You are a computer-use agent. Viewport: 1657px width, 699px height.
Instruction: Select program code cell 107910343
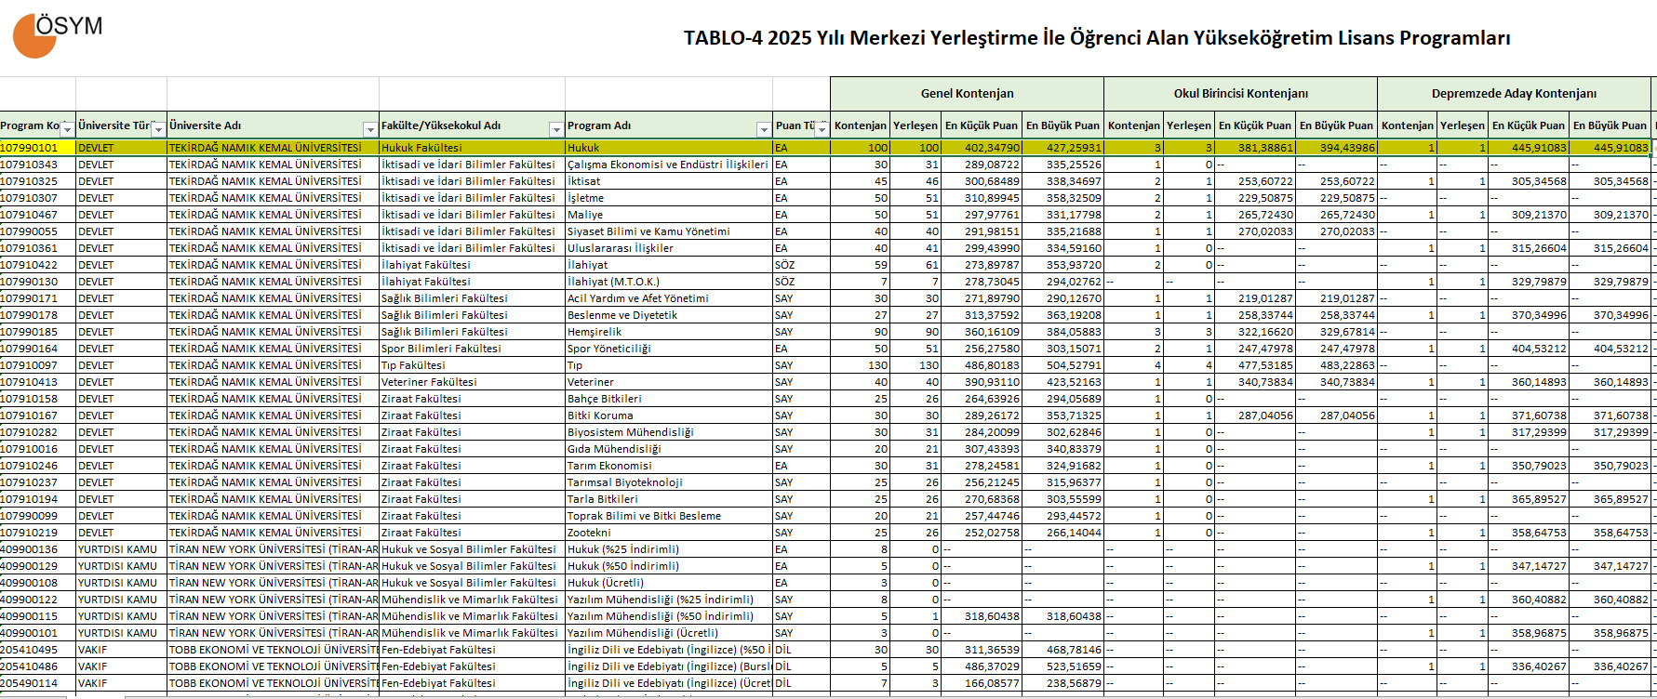tap(37, 165)
